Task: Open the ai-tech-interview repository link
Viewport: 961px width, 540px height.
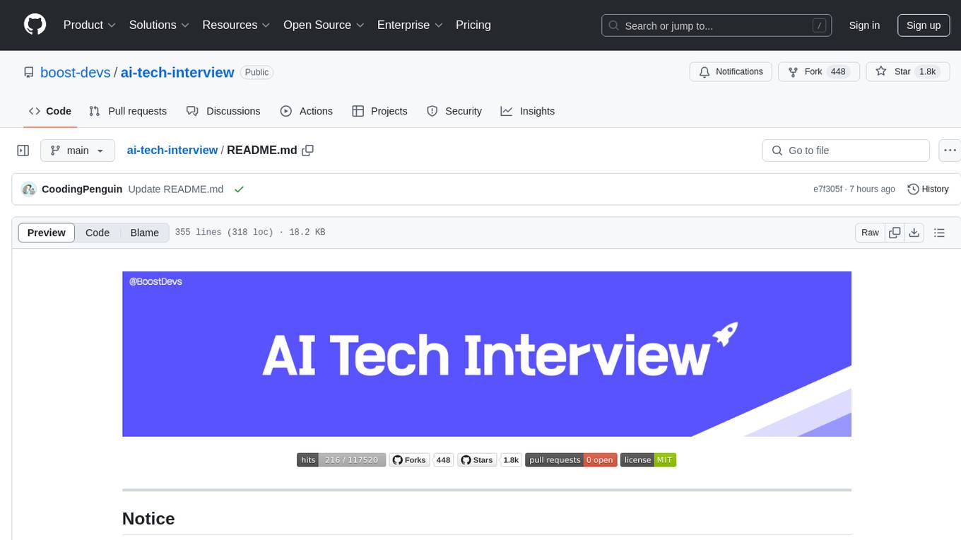Action: point(177,72)
